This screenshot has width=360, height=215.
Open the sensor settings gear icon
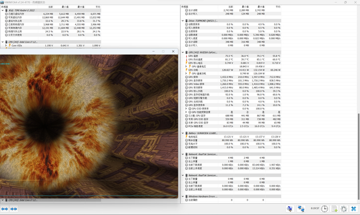point(344,209)
